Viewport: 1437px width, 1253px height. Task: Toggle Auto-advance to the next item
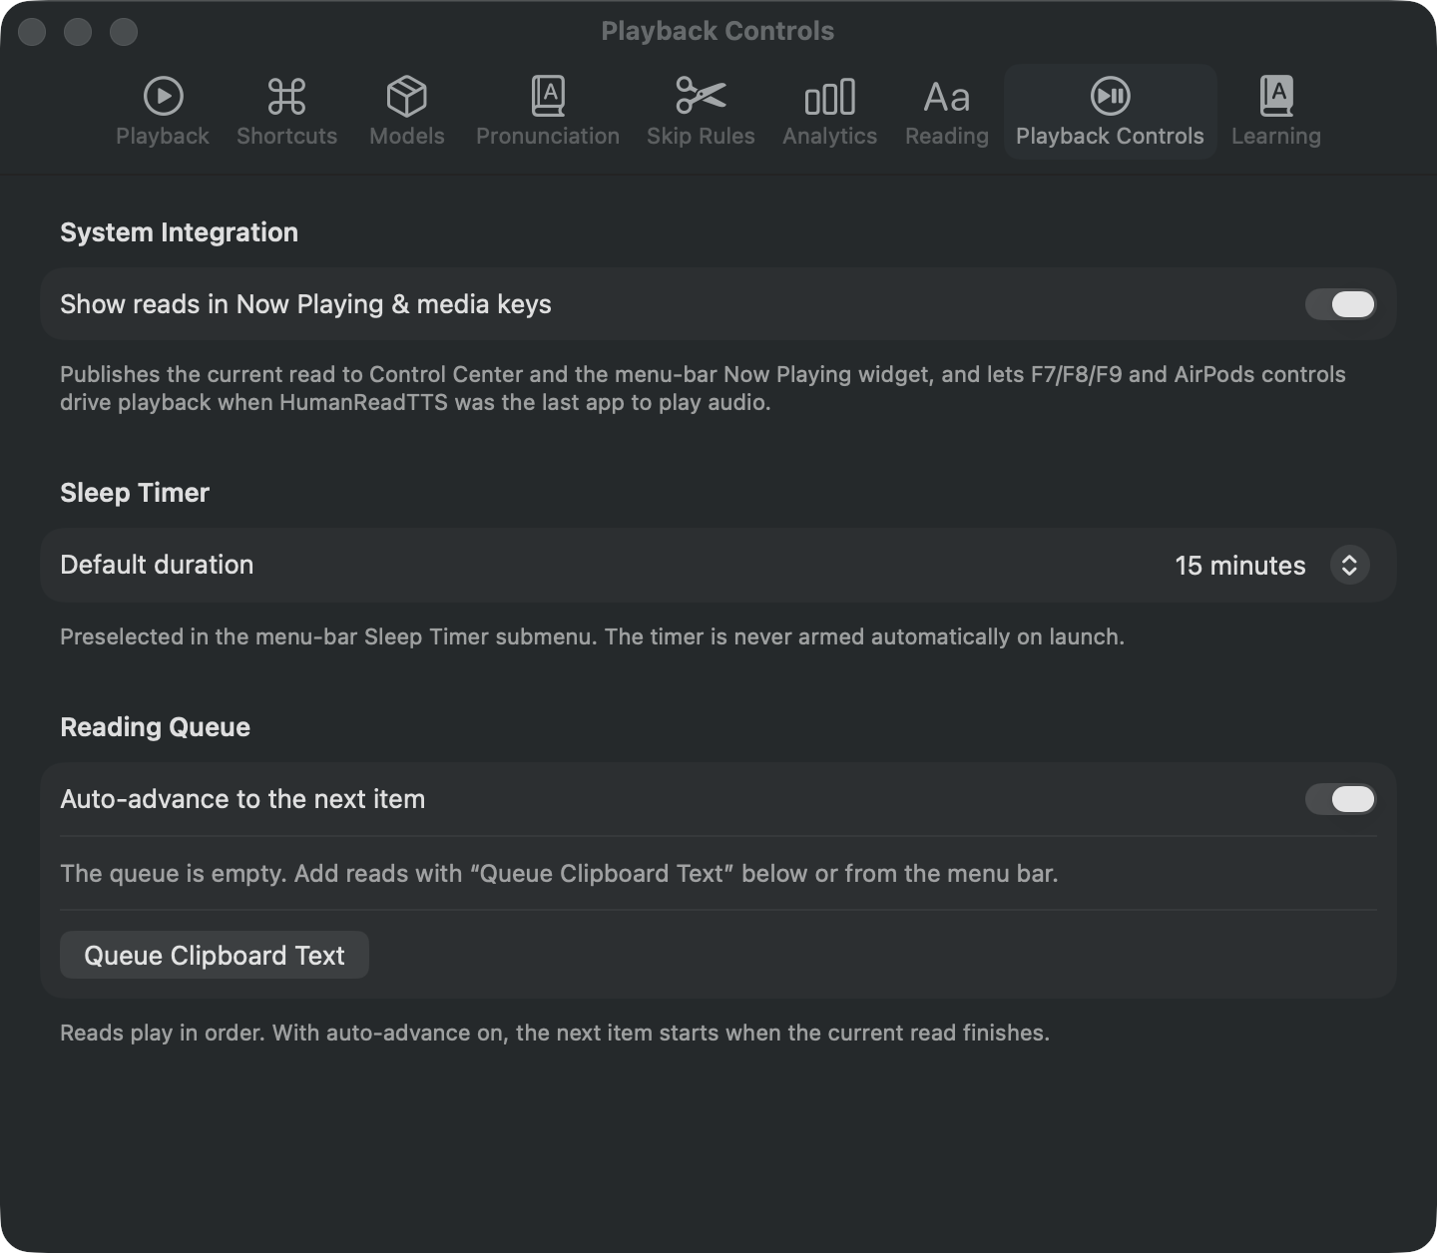[1340, 799]
